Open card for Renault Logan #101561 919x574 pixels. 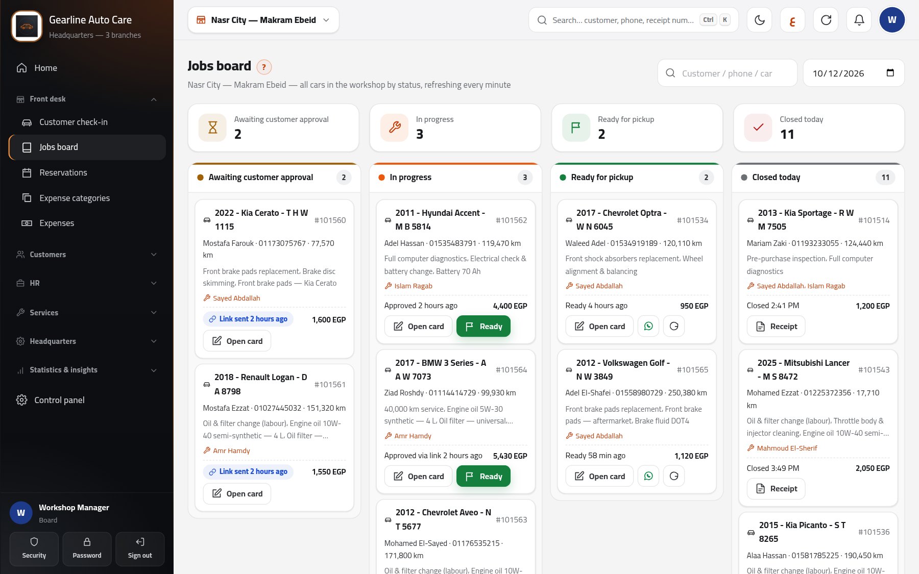point(237,493)
